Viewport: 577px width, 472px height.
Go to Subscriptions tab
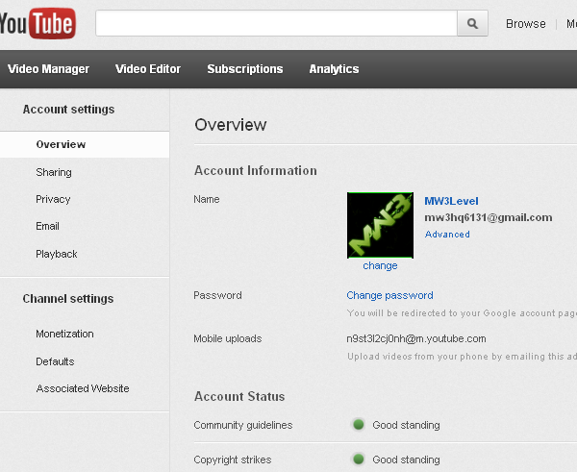[x=245, y=69]
